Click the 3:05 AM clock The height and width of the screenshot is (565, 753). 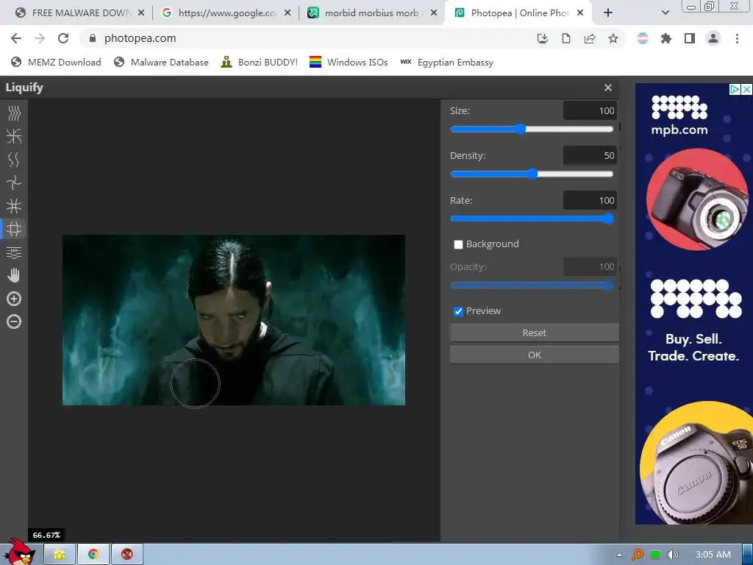pos(713,555)
